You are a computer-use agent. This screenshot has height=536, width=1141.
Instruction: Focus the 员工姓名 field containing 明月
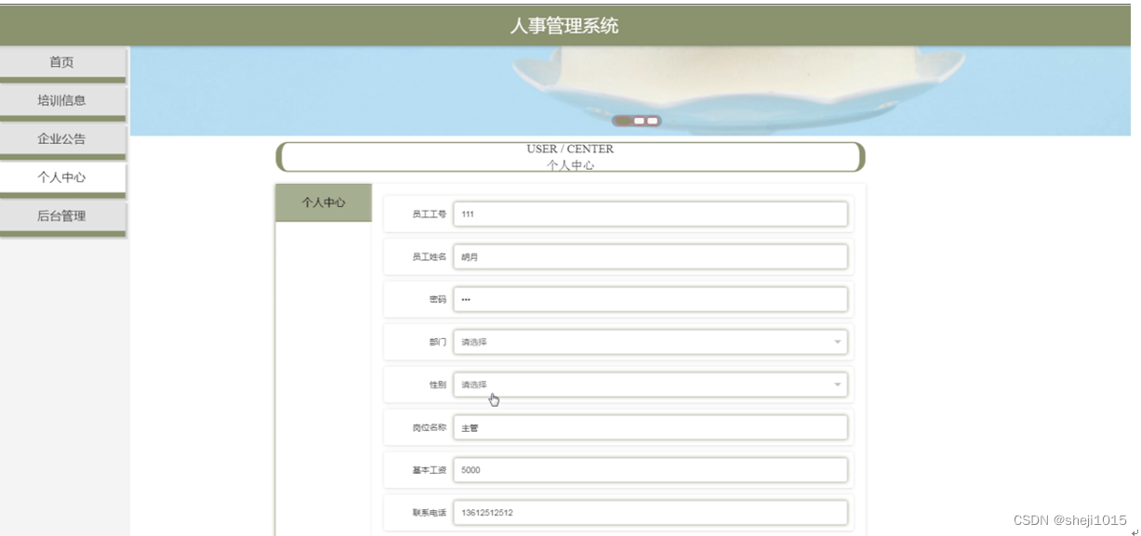[x=651, y=256]
